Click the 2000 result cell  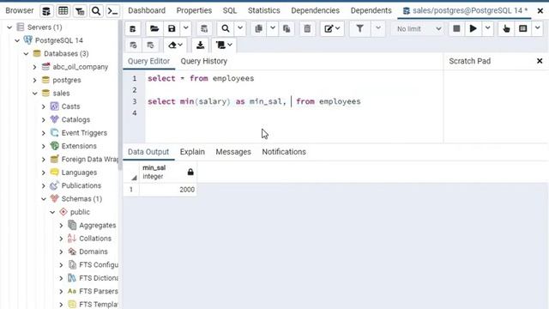click(x=168, y=190)
